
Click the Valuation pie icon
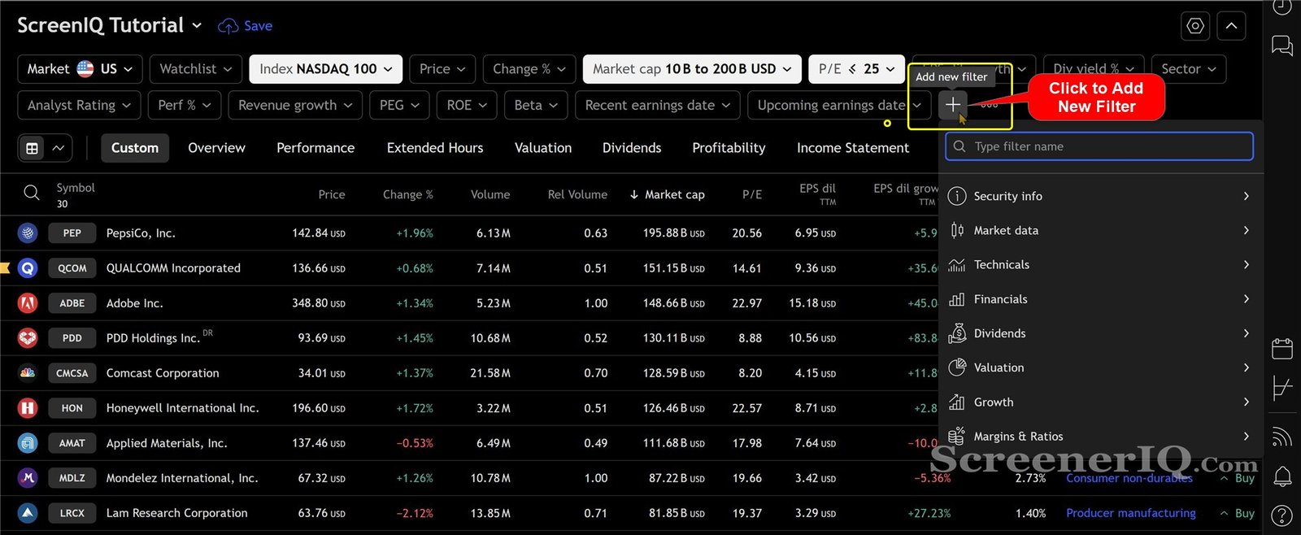coord(957,368)
